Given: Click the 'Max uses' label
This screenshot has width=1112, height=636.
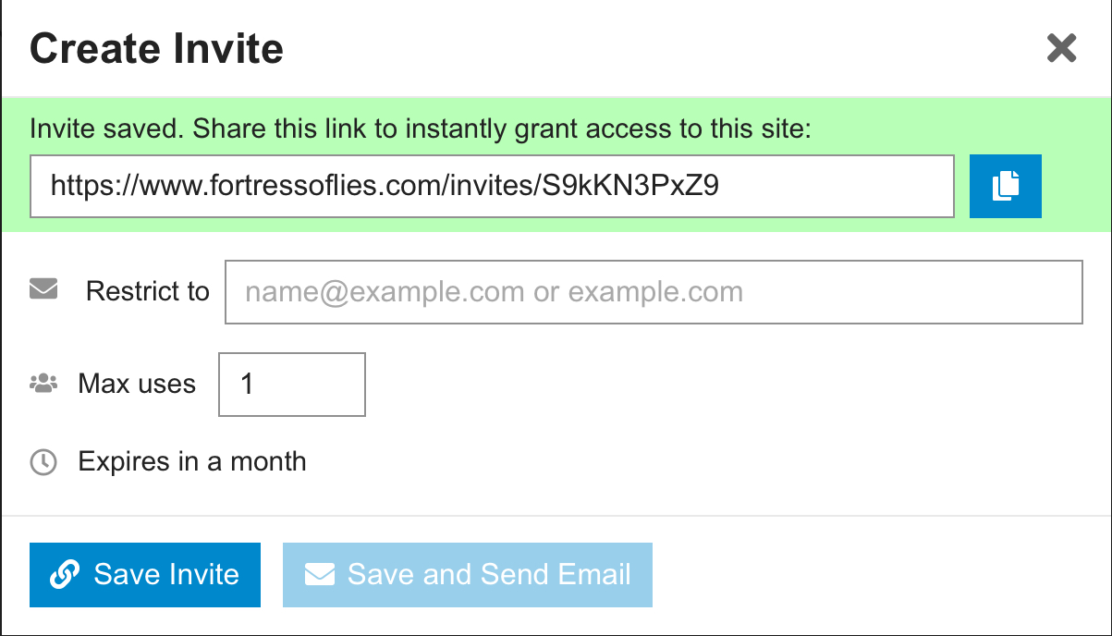Looking at the screenshot, I should coord(137,385).
